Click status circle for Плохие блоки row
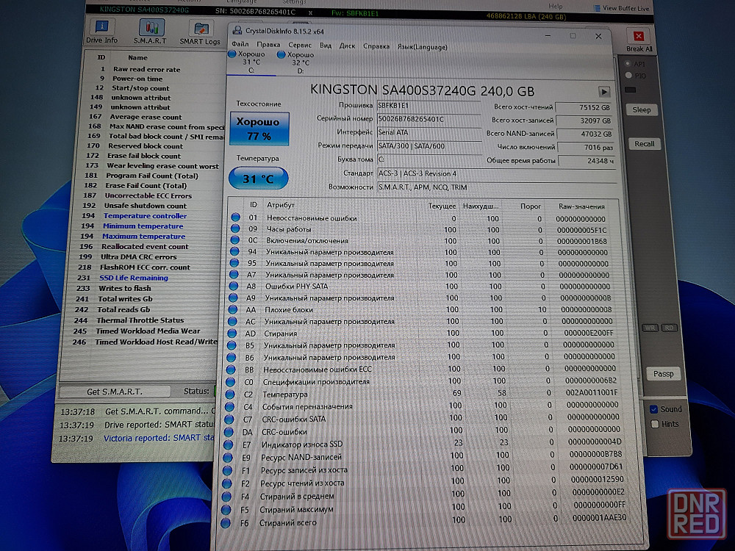 click(x=232, y=309)
